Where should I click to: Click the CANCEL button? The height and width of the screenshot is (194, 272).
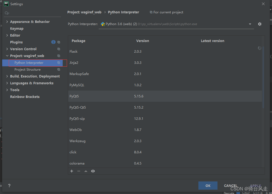point(231,186)
